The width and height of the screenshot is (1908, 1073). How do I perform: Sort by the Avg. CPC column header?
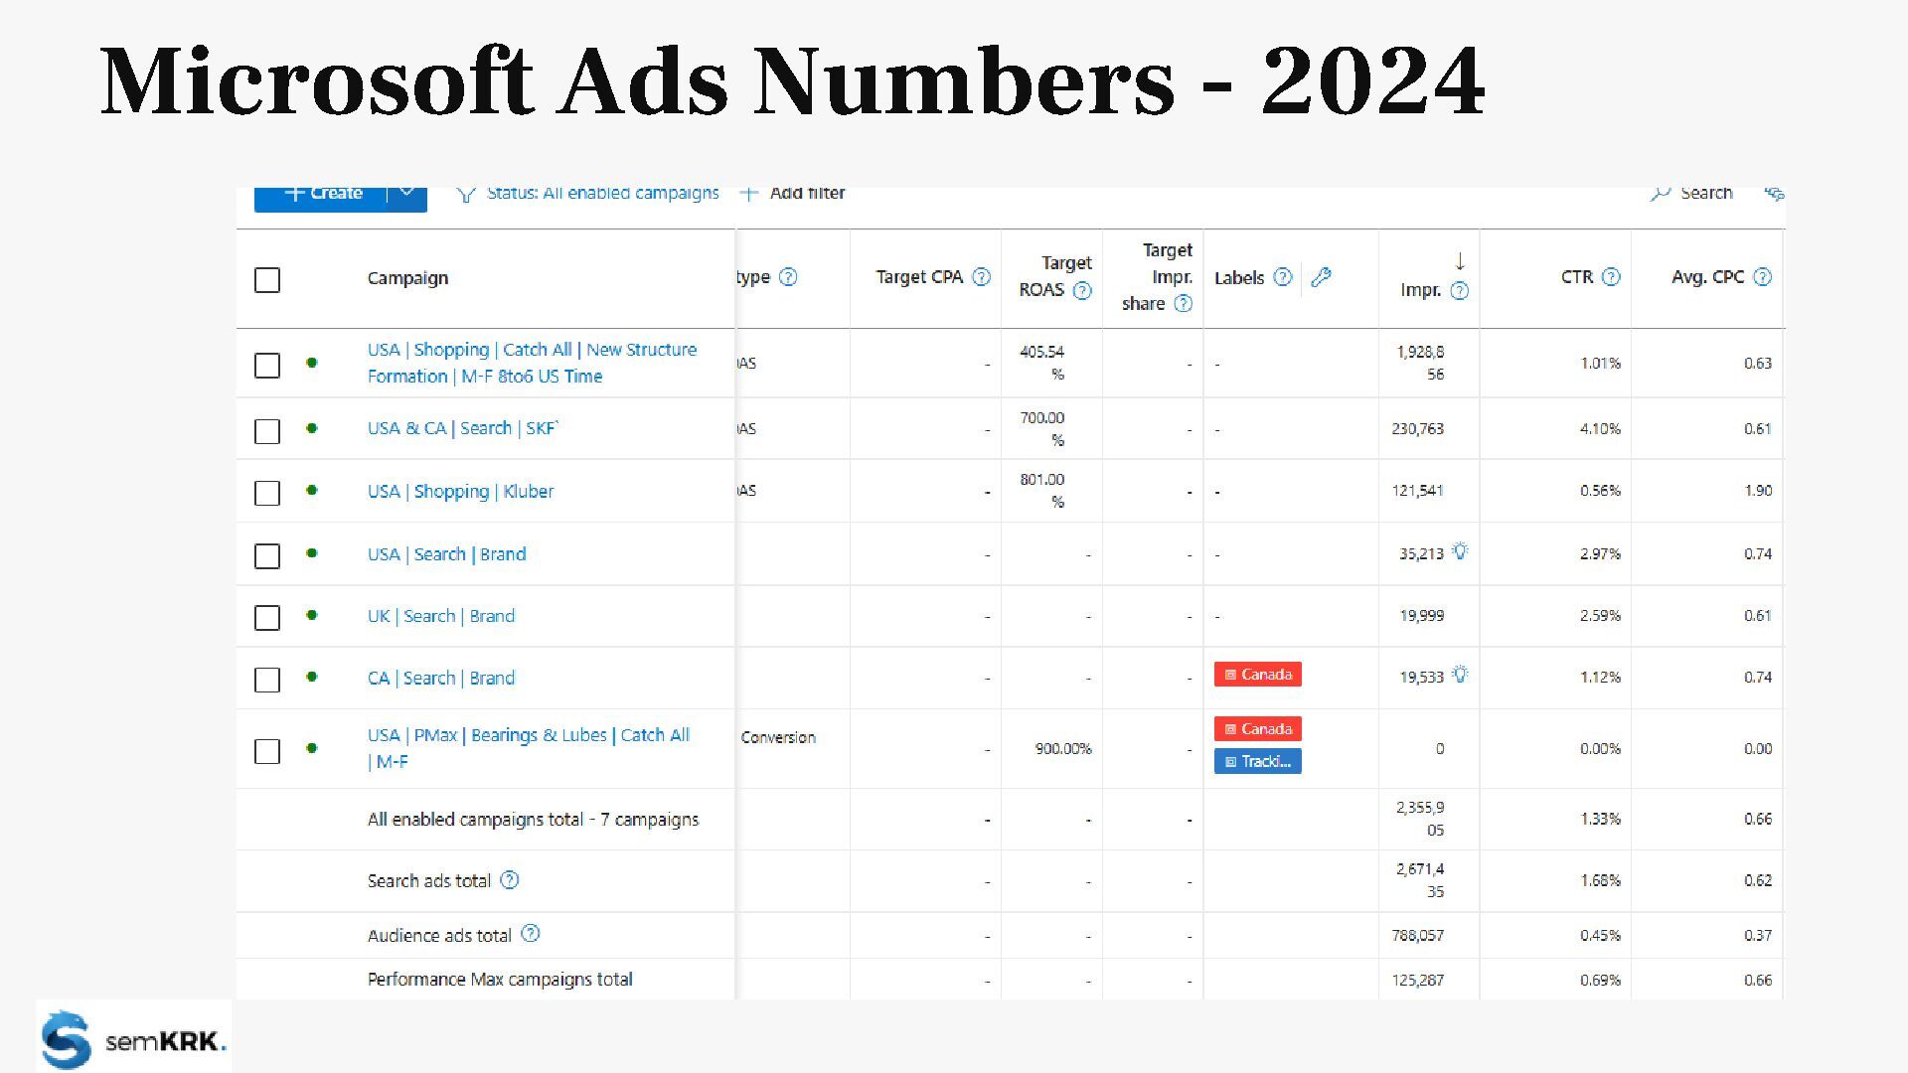click(1707, 277)
